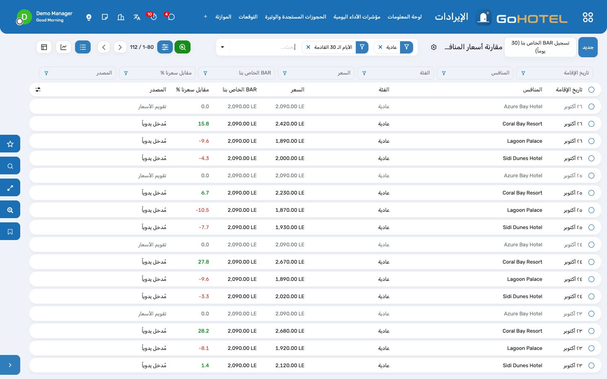Click the star favorites side button

tap(10, 144)
